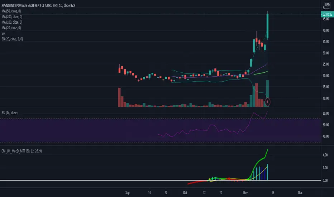Click the Oct date on time axis
This screenshot has width=334, height=197.
(x=185, y=193)
